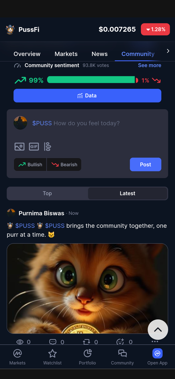Image resolution: width=175 pixels, height=379 pixels.
Task: Add an emoji reaction to the post
Action: coord(120,342)
